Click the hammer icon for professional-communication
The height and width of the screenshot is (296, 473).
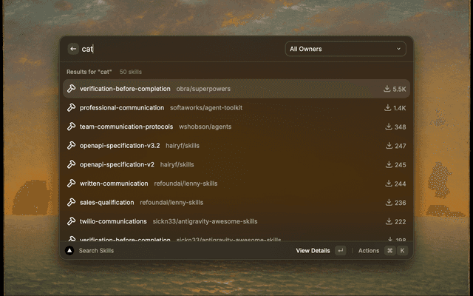point(72,107)
